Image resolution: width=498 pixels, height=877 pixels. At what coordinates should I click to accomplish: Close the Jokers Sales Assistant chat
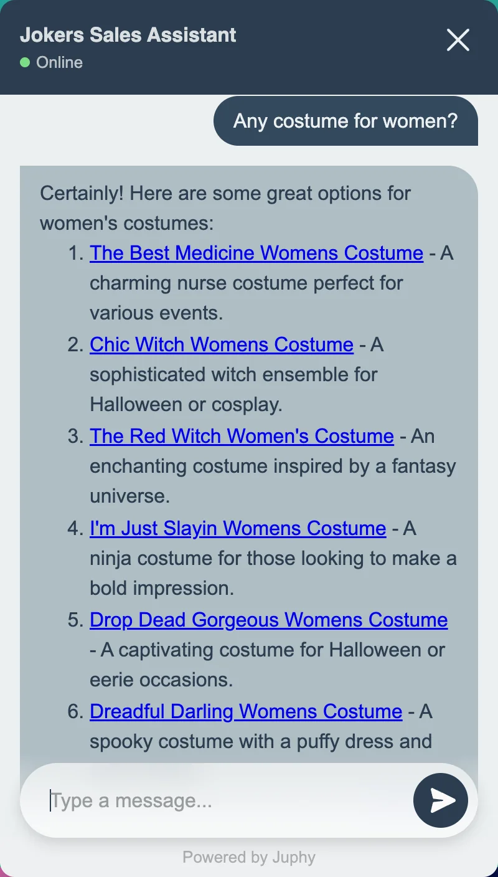tap(458, 40)
